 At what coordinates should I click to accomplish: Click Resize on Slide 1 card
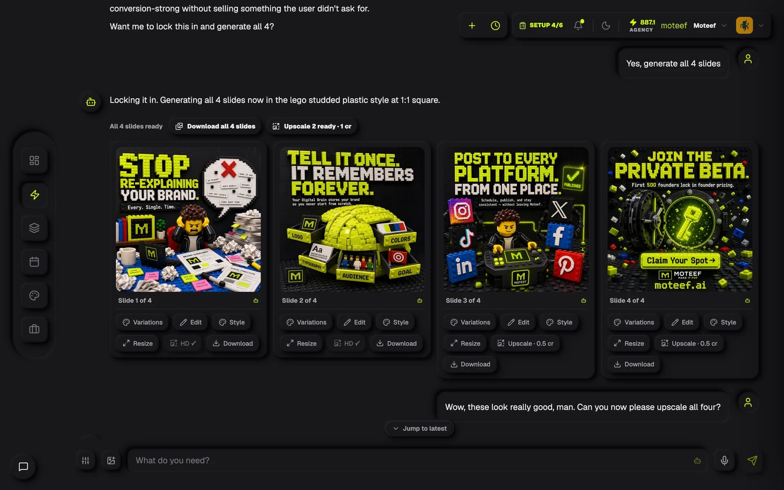pyautogui.click(x=138, y=343)
